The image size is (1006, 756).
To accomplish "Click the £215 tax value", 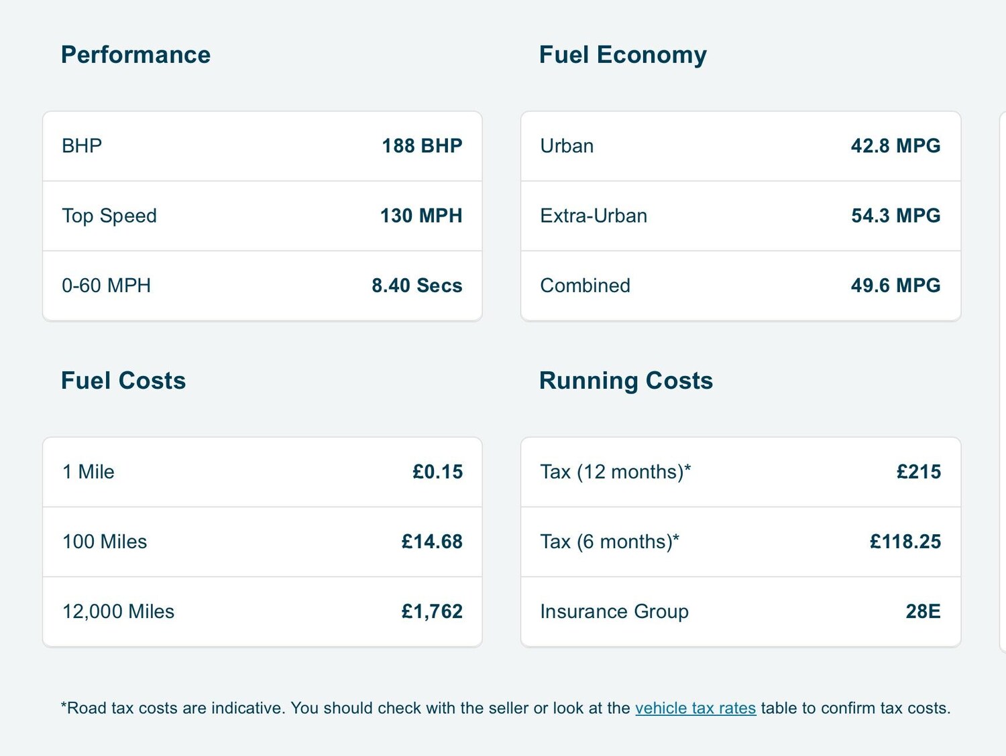I will (918, 472).
